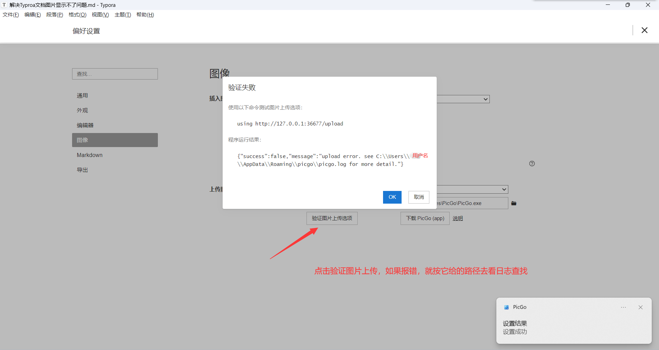659x350 pixels.
Task: Browse for PicGo path with folder icon
Action: pyautogui.click(x=514, y=203)
